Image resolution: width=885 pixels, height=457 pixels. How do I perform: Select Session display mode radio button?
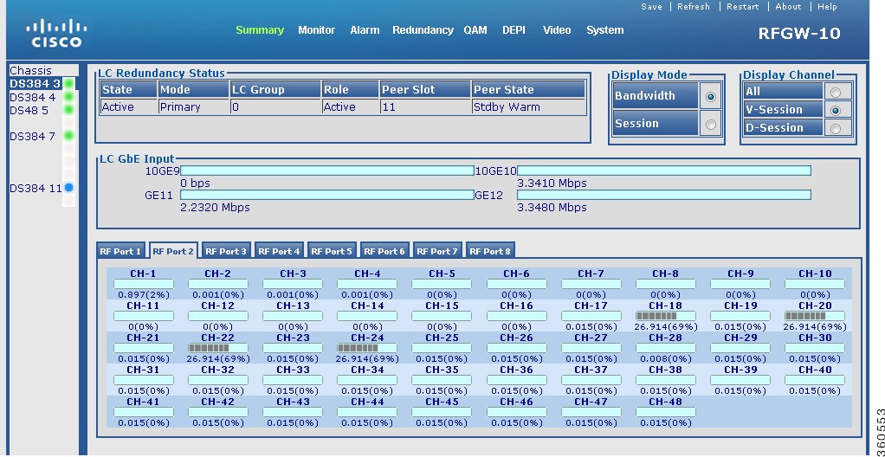pos(711,124)
